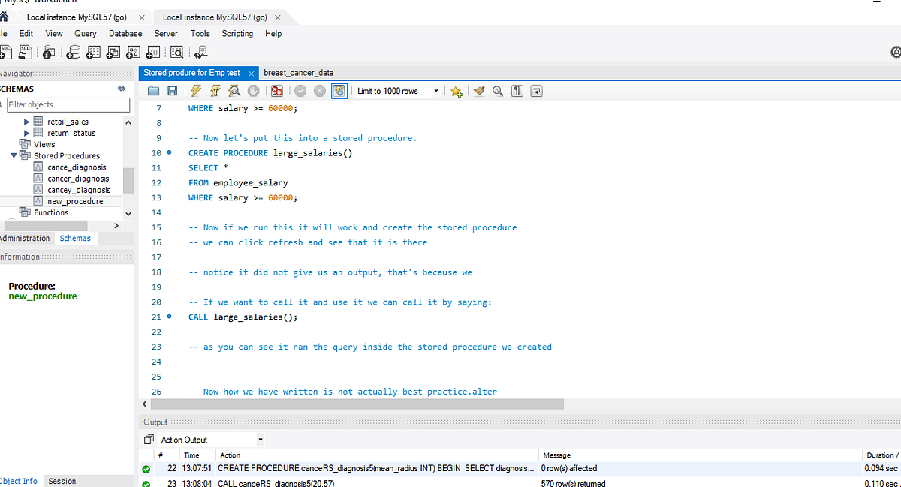This screenshot has width=901, height=487.
Task: Save the query as a favorite snippet
Action: click(x=456, y=91)
